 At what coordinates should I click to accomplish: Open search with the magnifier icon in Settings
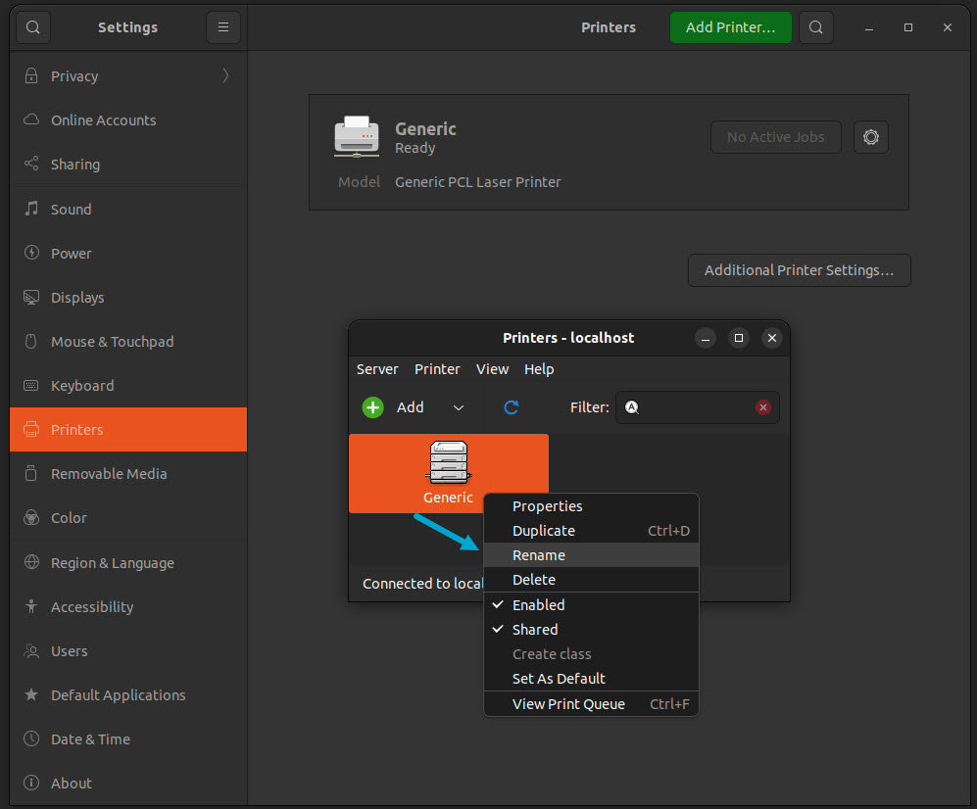point(32,27)
